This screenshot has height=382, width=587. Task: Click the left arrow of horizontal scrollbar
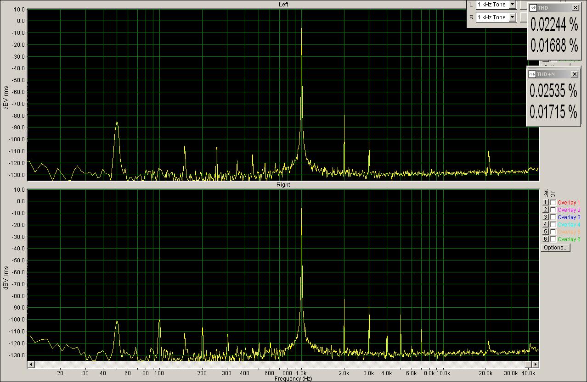tap(31, 365)
